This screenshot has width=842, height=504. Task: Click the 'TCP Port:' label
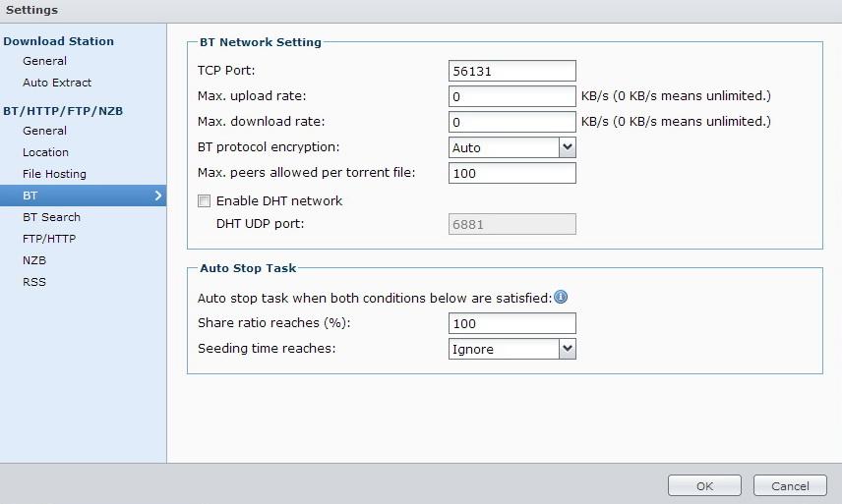(x=226, y=70)
